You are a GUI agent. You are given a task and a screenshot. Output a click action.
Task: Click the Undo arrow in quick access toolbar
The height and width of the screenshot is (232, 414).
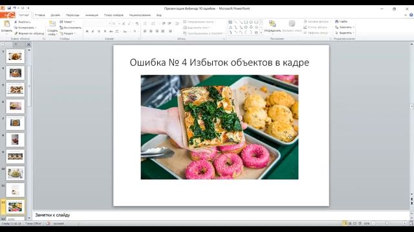15,8
